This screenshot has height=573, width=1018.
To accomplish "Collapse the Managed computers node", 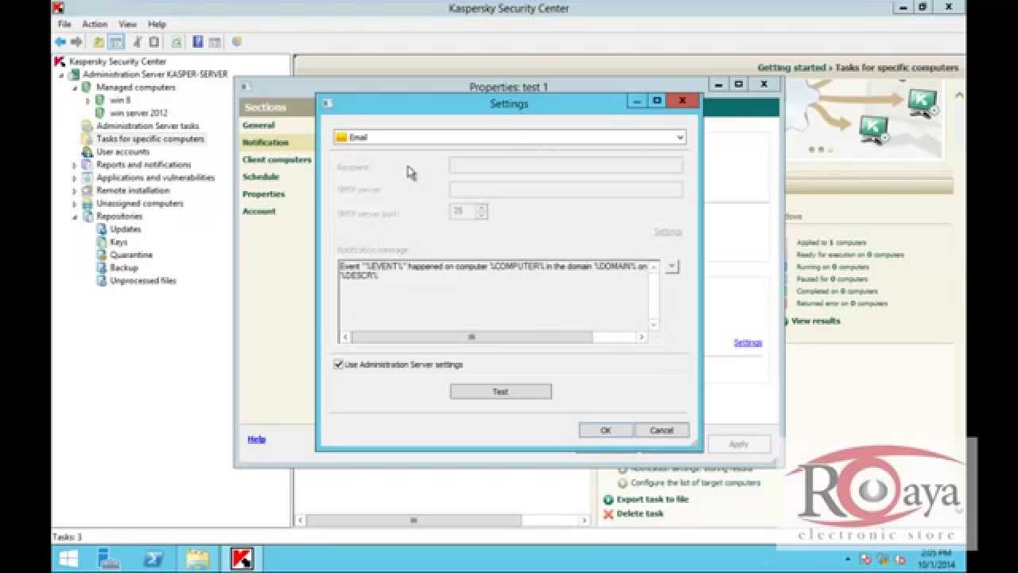I will [x=75, y=88].
